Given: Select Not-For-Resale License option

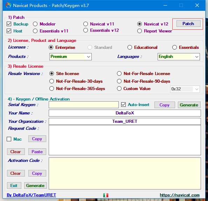Looking at the screenshot, I should (x=119, y=74).
